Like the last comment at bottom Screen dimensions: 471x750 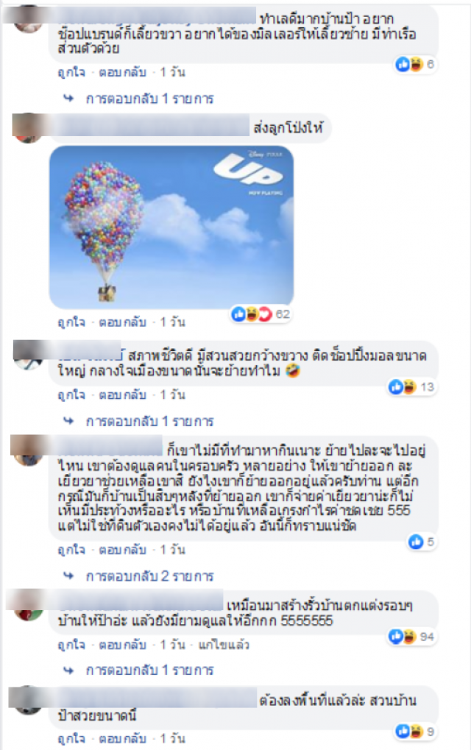pos(71,738)
